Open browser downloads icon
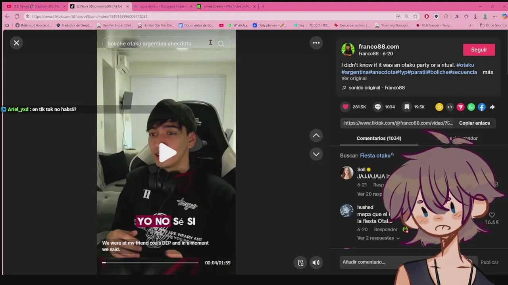 [x=475, y=16]
